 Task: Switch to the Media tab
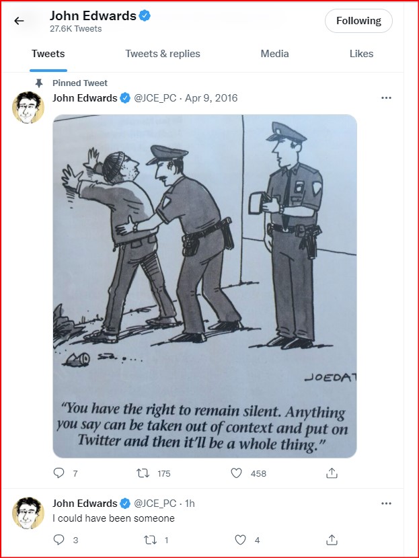click(274, 54)
